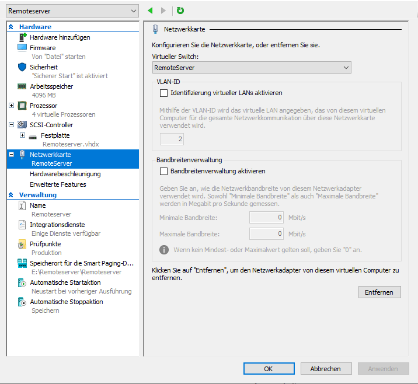Open the Virtueller Switch dropdown

[x=252, y=68]
